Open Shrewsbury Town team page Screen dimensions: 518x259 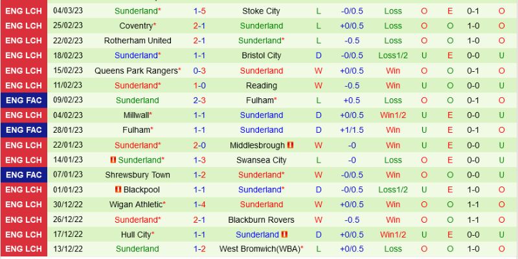[137, 175]
